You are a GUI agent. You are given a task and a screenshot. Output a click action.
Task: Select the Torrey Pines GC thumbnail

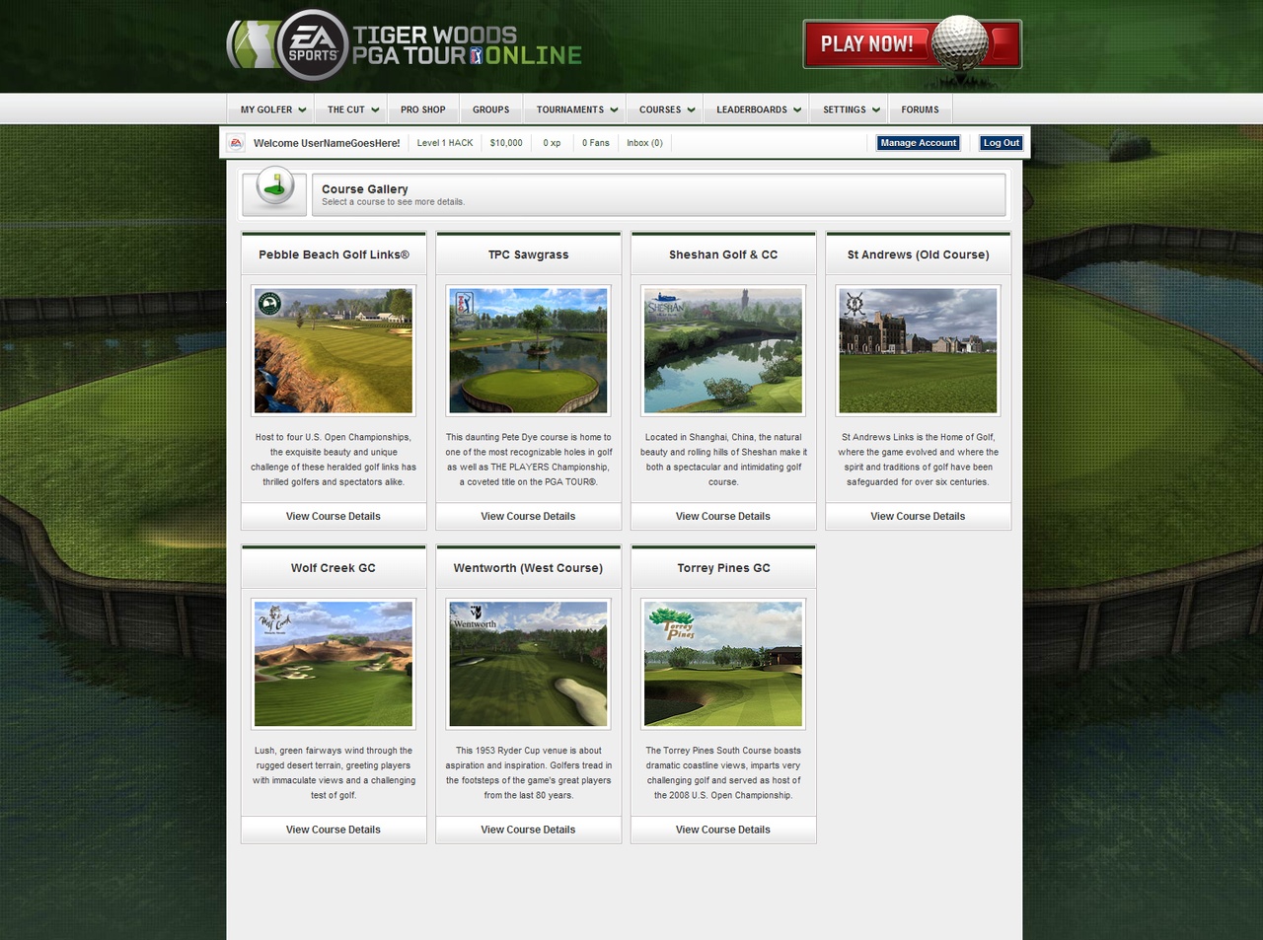coord(723,664)
